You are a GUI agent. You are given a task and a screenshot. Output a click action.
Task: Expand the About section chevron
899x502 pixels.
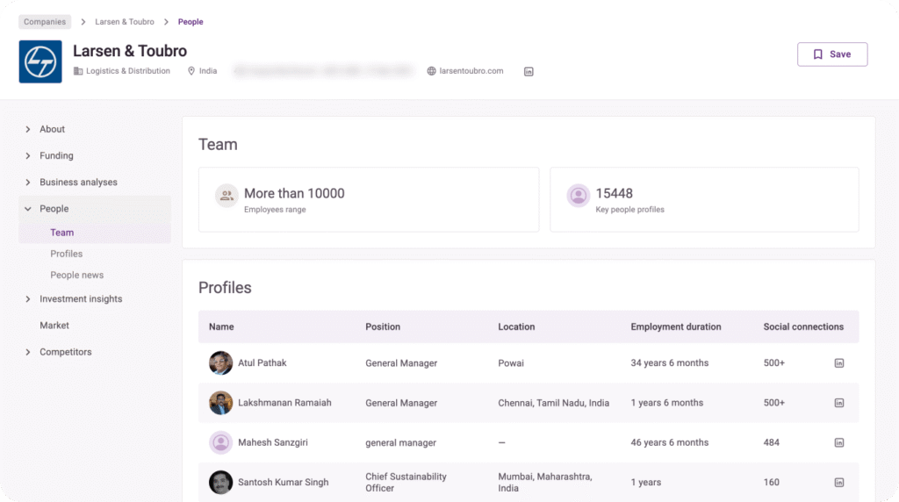point(27,130)
